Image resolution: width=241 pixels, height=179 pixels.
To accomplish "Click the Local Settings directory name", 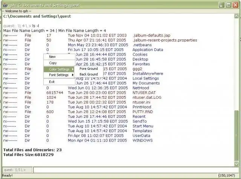I will tap(146, 78).
